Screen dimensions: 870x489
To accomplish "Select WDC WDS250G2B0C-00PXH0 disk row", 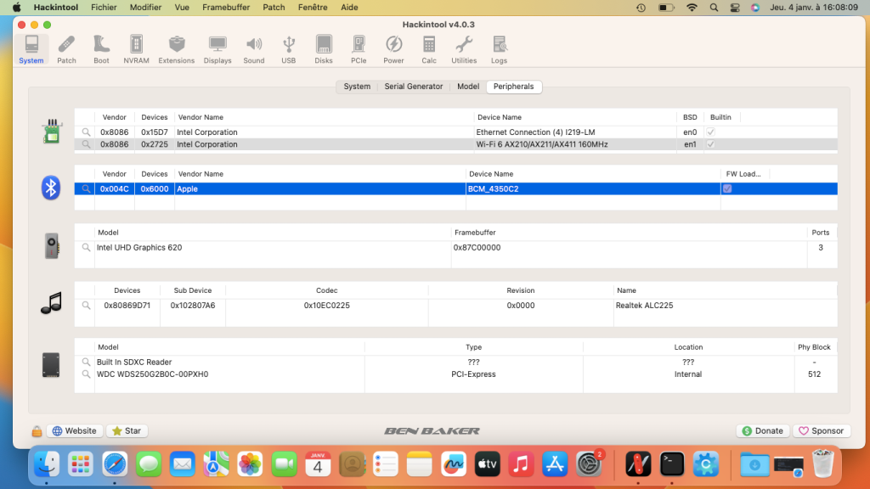I will [x=455, y=374].
